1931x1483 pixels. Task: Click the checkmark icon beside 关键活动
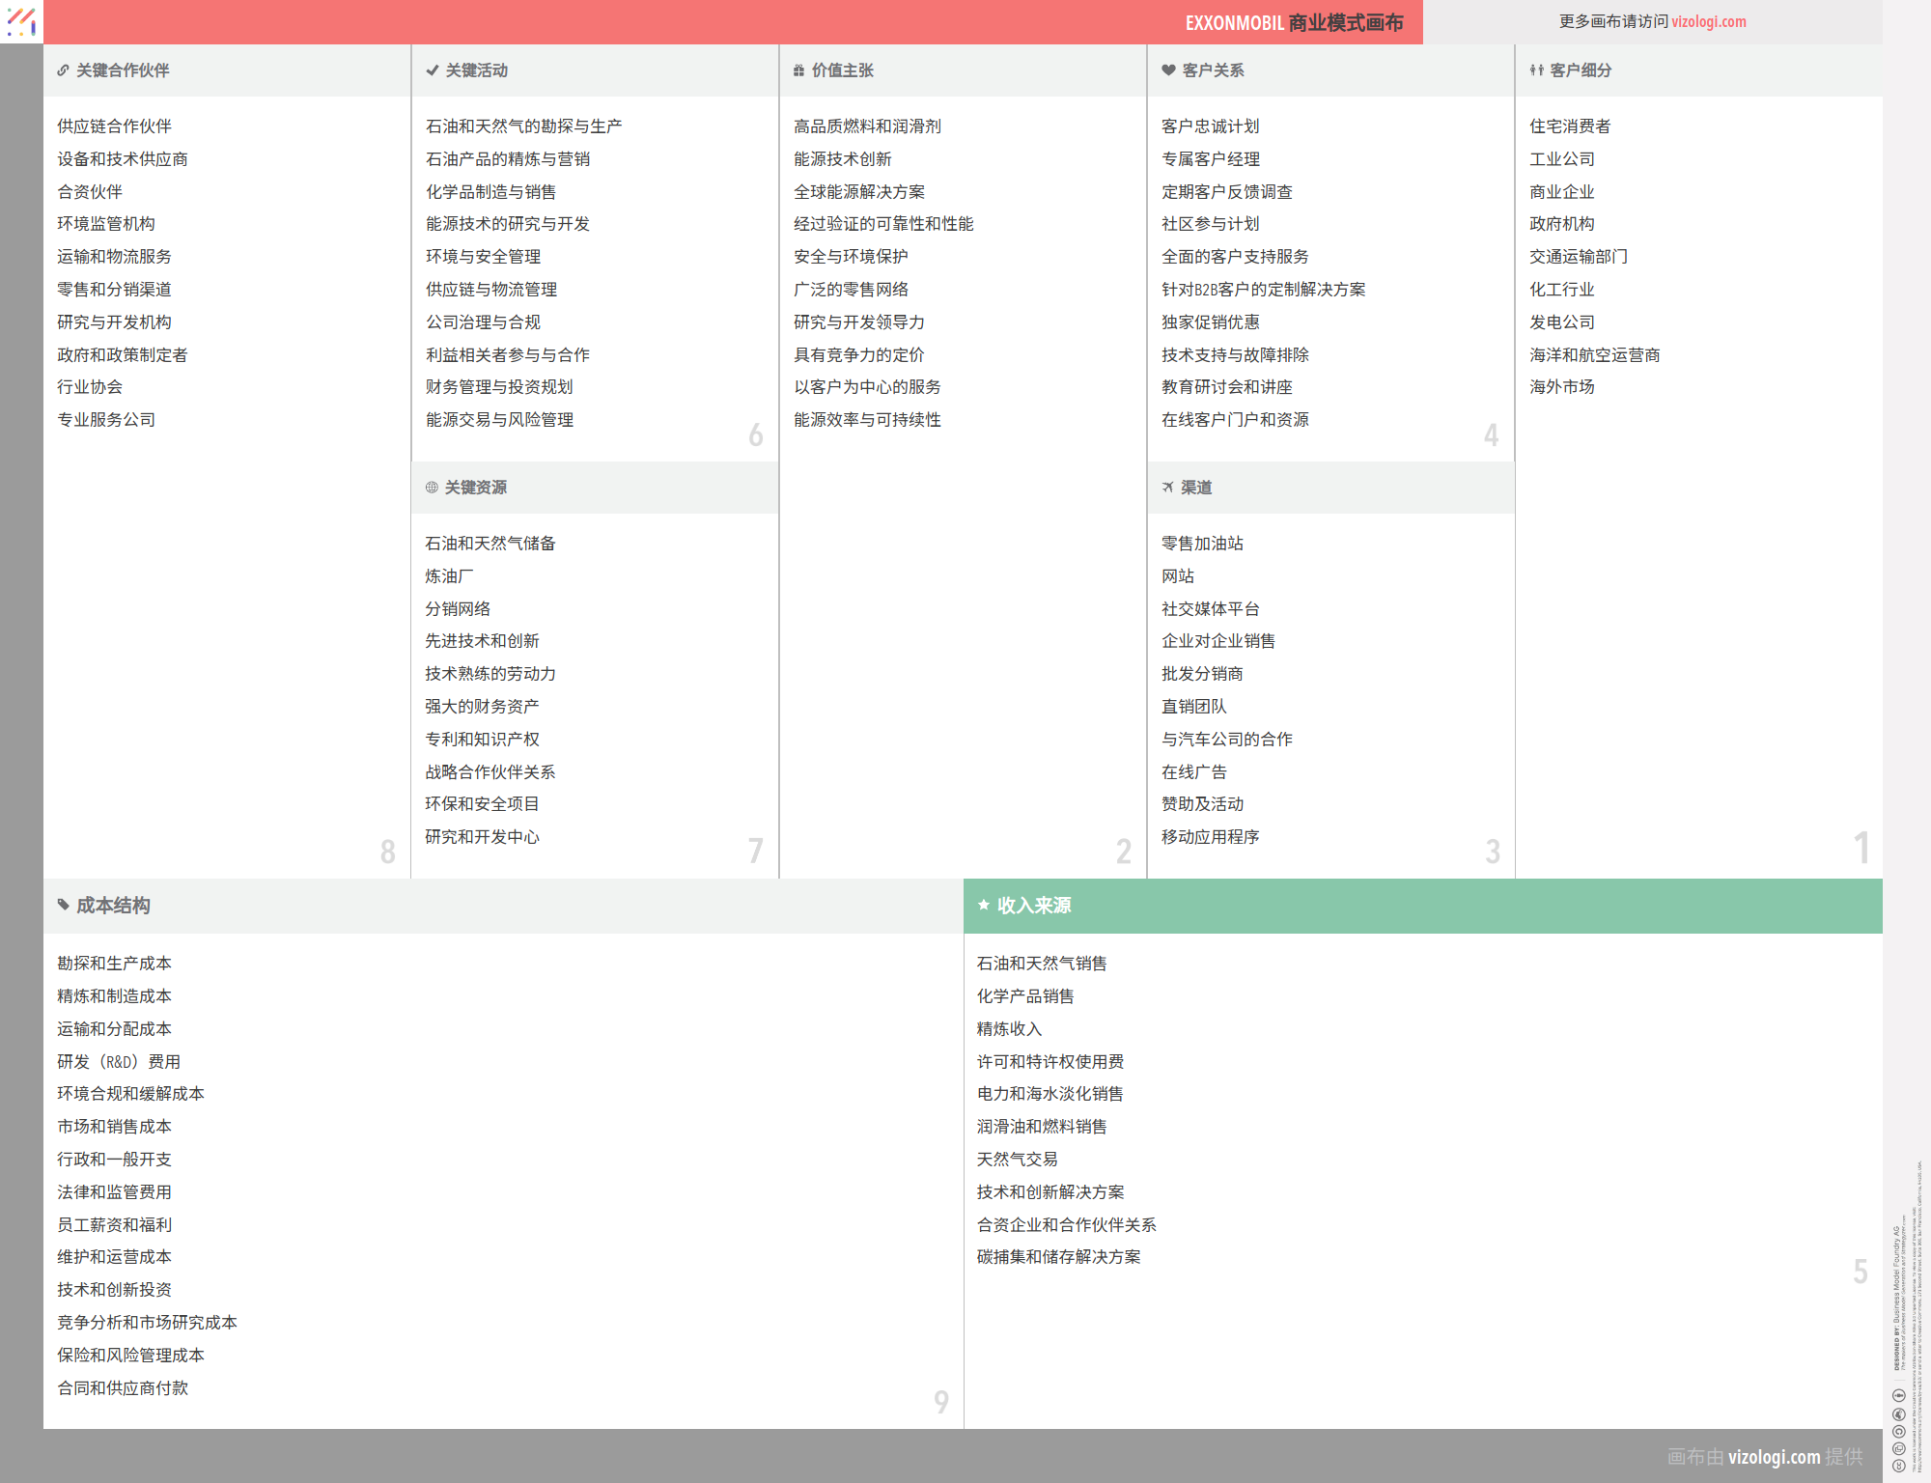432,70
